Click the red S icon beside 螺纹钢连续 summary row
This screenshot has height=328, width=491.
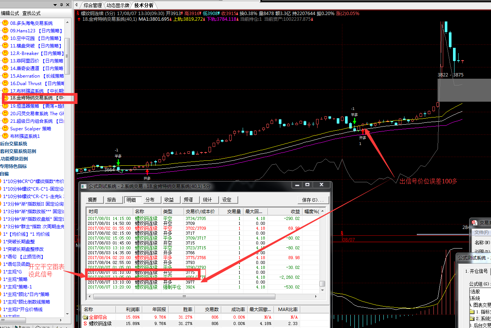[85, 323]
